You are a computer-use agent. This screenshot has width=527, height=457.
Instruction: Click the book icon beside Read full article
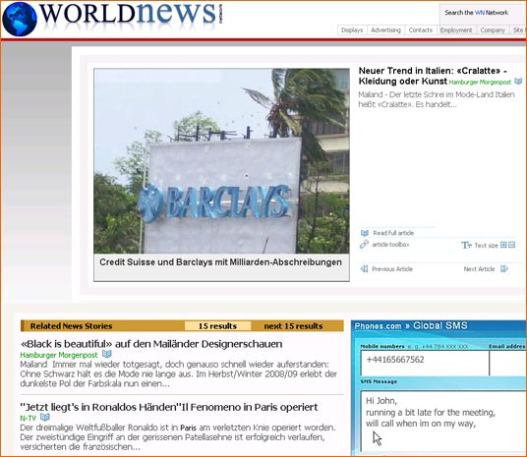[x=365, y=233]
